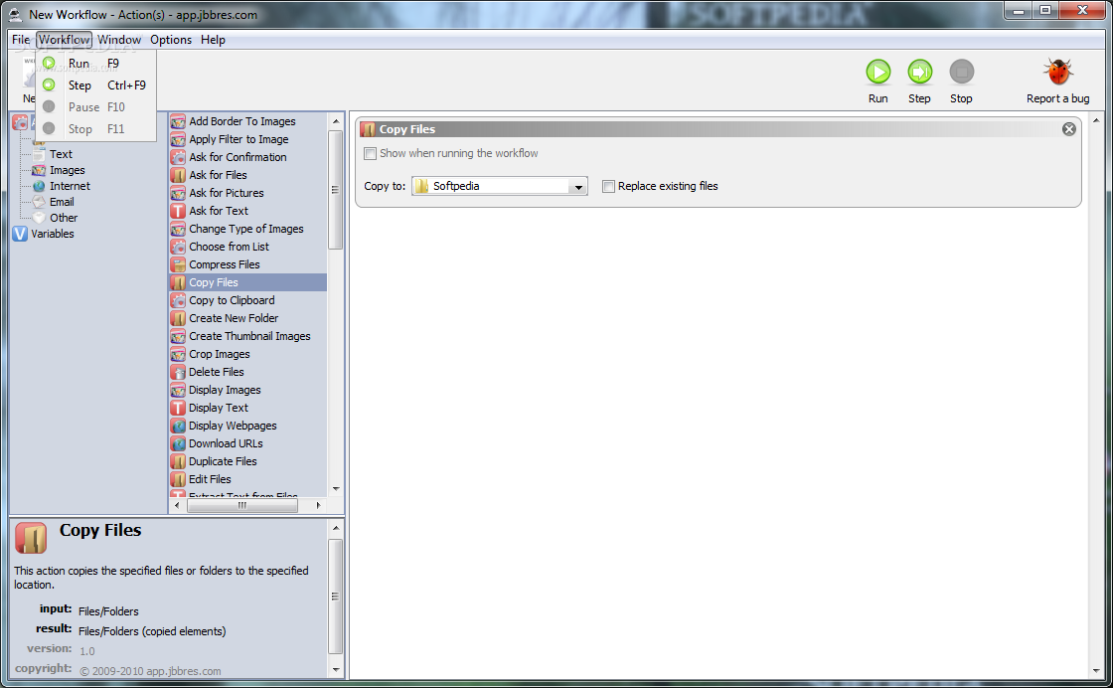Select the Variables tree node label
The image size is (1113, 688).
53,234
